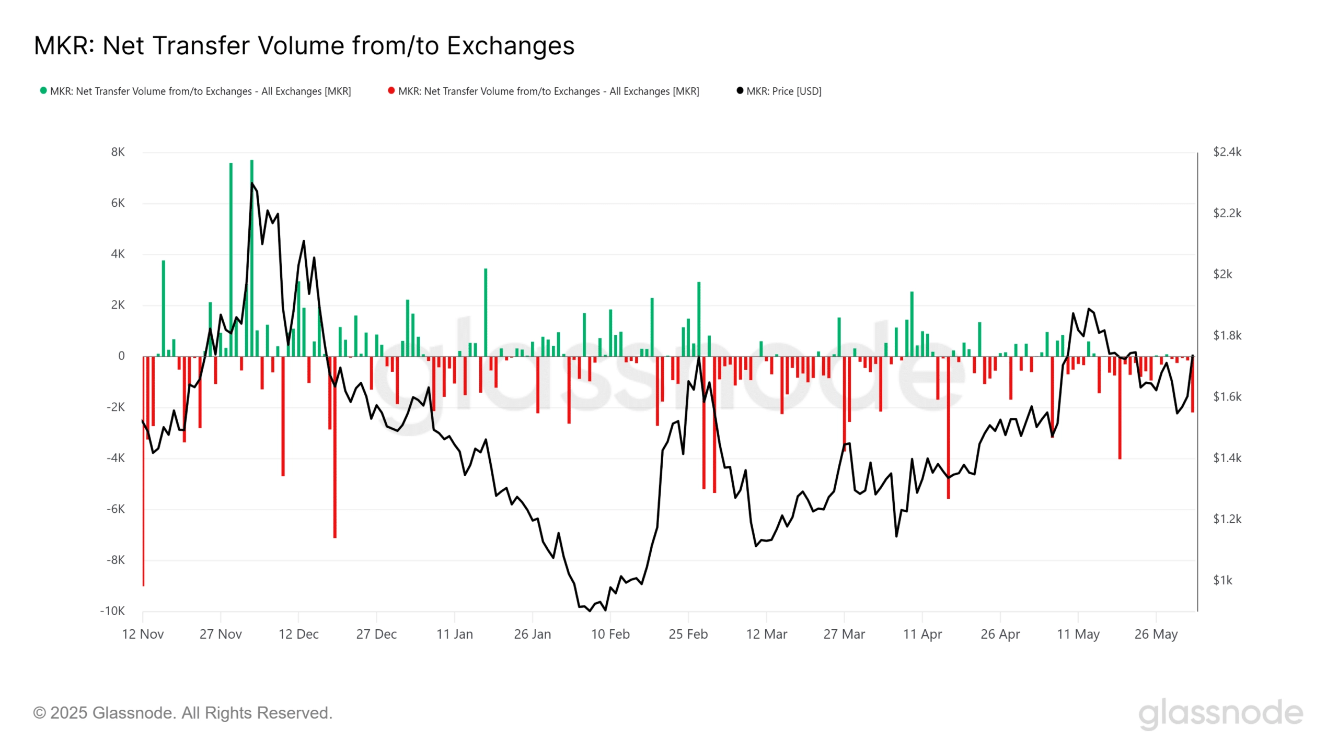Screen dimensions: 1338x752
Task: Select the 10 Feb x-axis date label
Action: click(610, 634)
